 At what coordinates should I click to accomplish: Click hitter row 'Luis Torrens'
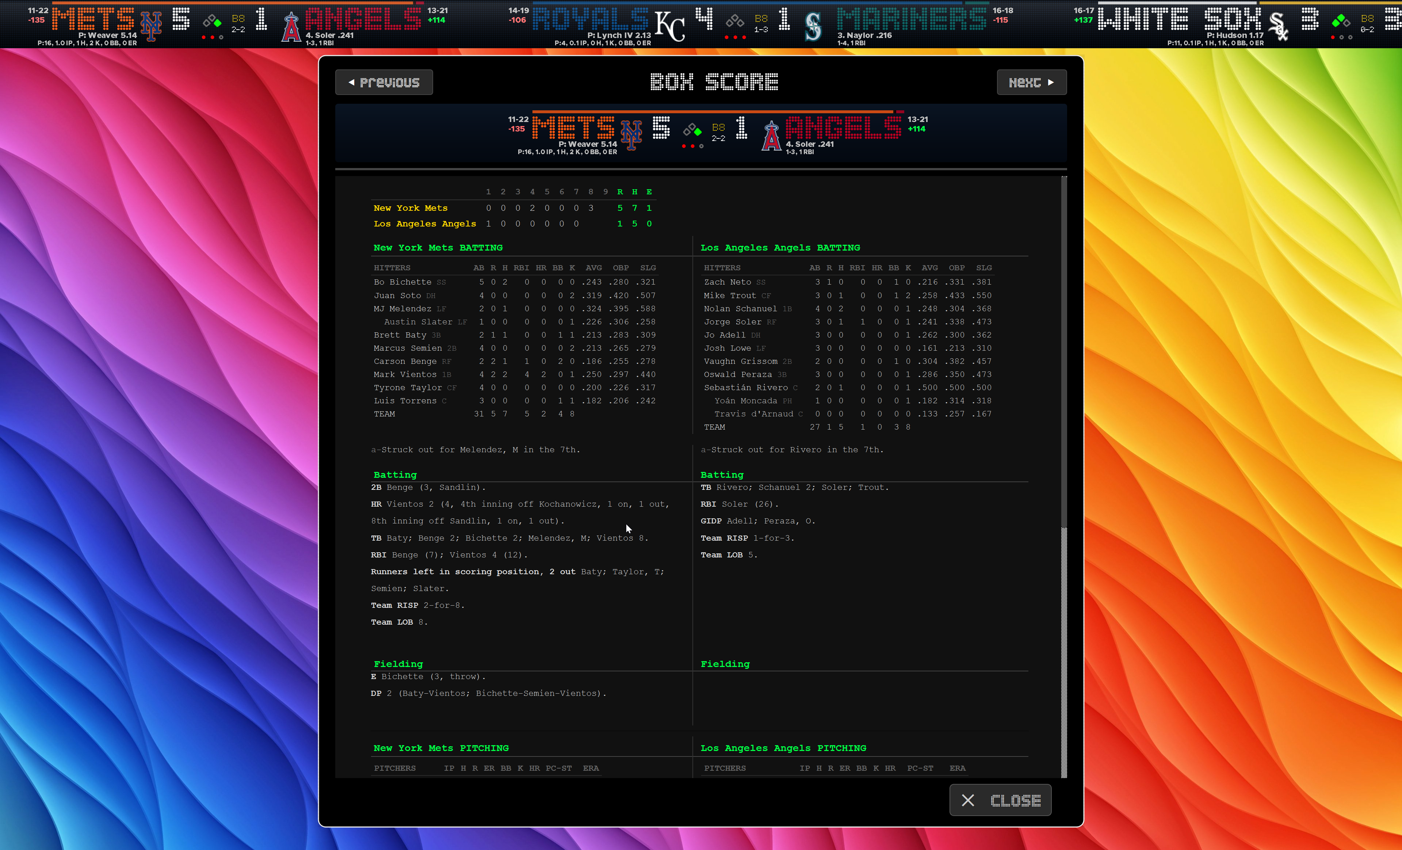pyautogui.click(x=514, y=401)
